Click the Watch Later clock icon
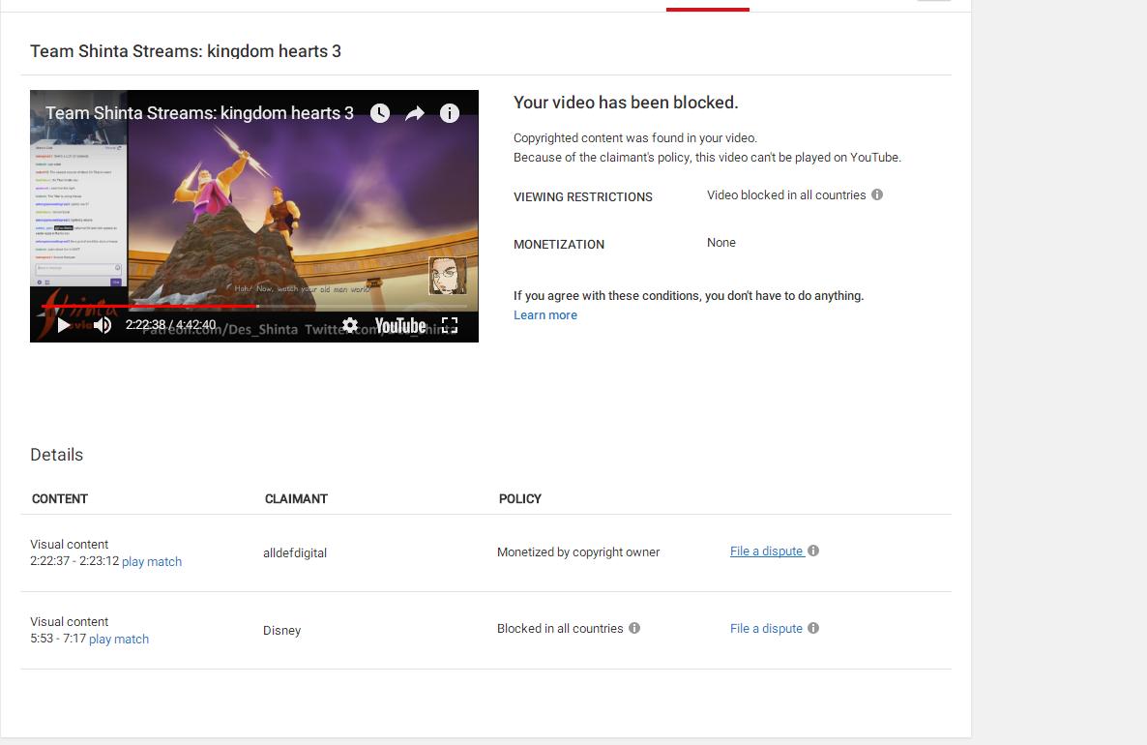1147x745 pixels. click(380, 112)
